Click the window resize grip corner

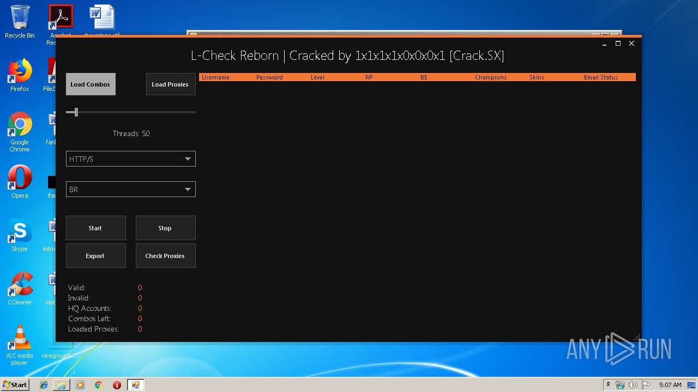pos(636,338)
